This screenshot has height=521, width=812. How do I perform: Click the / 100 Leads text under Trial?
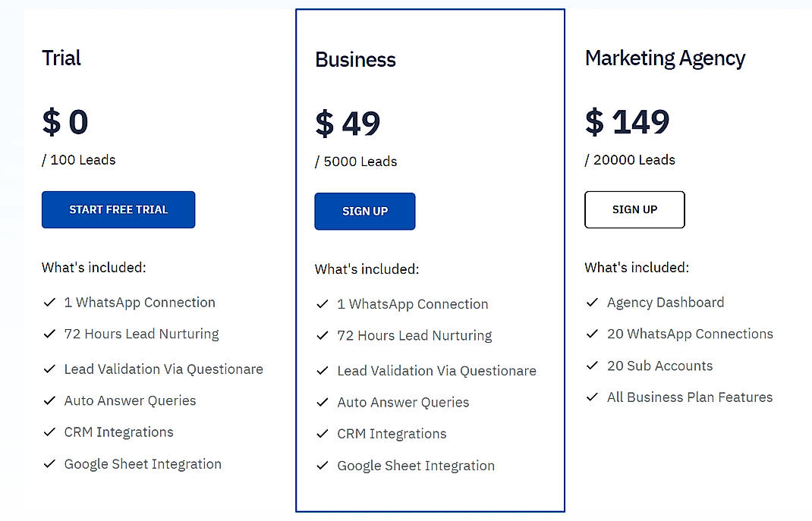point(78,160)
